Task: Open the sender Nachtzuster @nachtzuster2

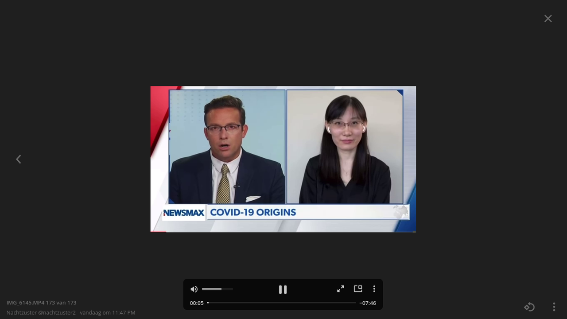Action: [41, 313]
